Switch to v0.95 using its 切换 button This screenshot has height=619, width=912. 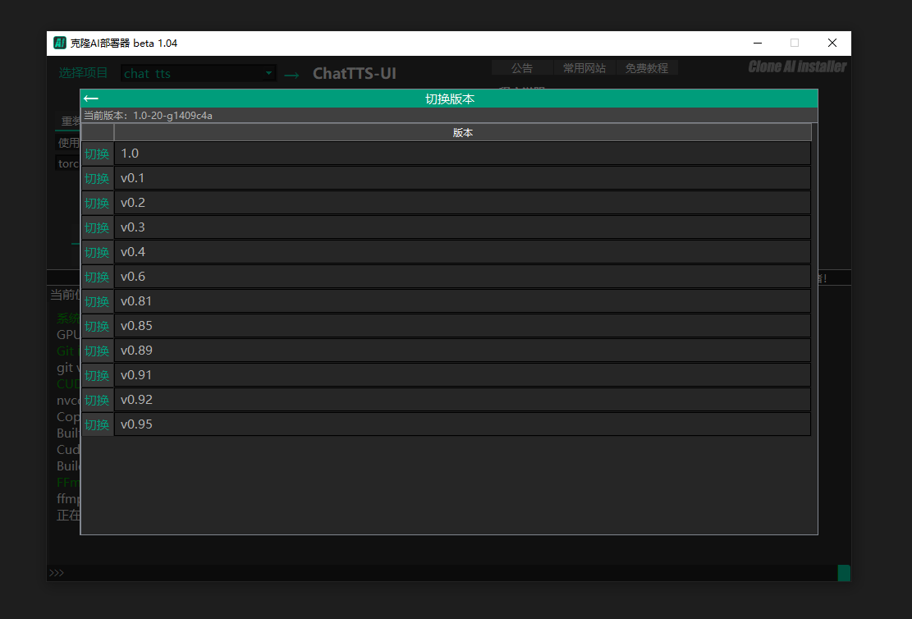pyautogui.click(x=97, y=424)
